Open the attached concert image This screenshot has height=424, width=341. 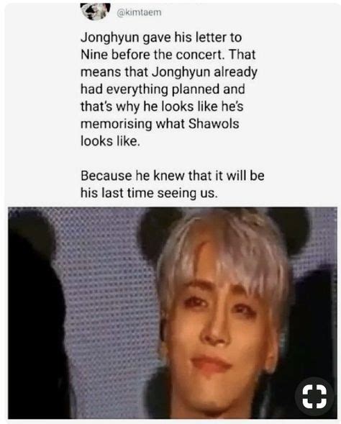pyautogui.click(x=173, y=312)
